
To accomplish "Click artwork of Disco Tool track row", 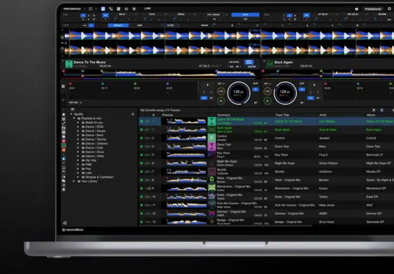I will (212, 146).
